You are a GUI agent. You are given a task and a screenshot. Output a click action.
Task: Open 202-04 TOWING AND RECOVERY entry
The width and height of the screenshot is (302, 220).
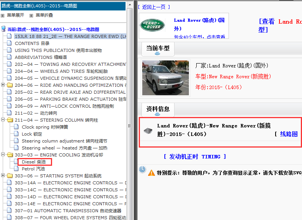pos(70,64)
